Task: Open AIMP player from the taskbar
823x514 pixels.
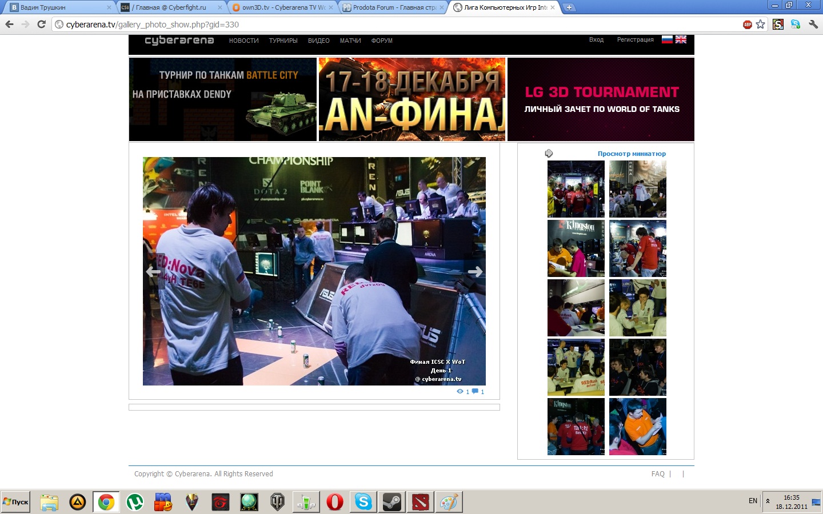Action: [78, 502]
